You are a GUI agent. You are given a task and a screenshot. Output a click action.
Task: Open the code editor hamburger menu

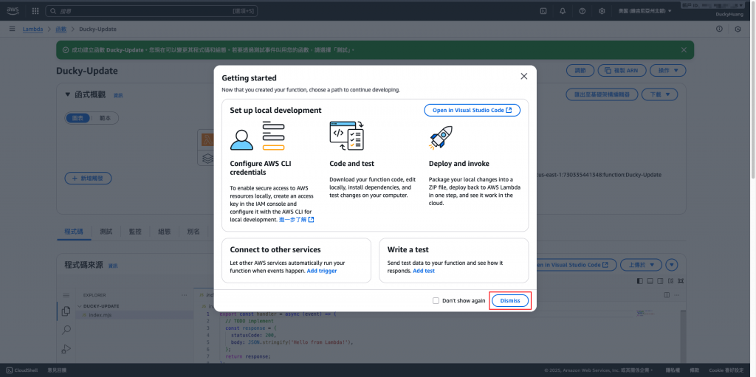click(x=66, y=295)
